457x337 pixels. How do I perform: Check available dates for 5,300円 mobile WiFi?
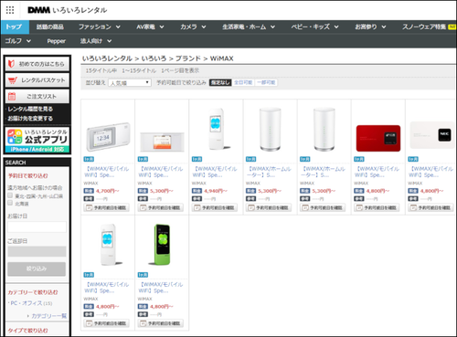pos(161,207)
